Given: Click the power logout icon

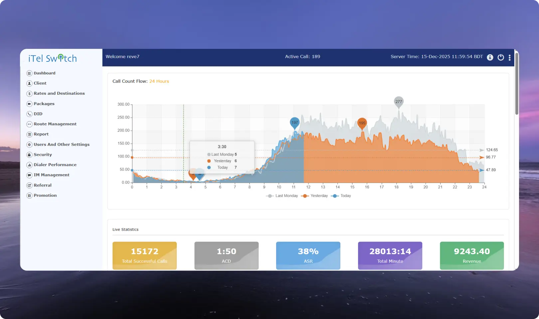Looking at the screenshot, I should click(x=500, y=57).
